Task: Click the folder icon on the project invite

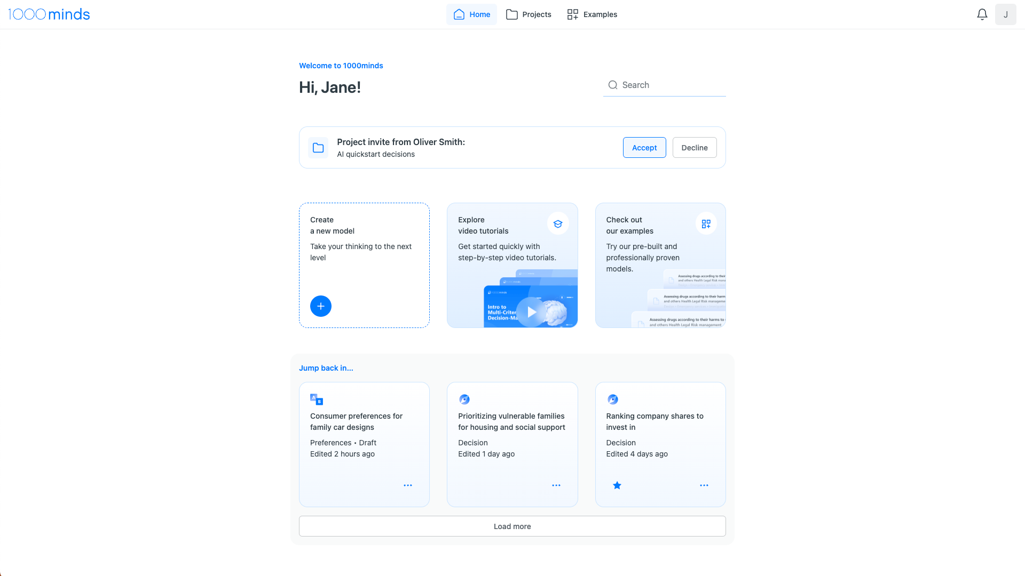Action: pyautogui.click(x=318, y=148)
